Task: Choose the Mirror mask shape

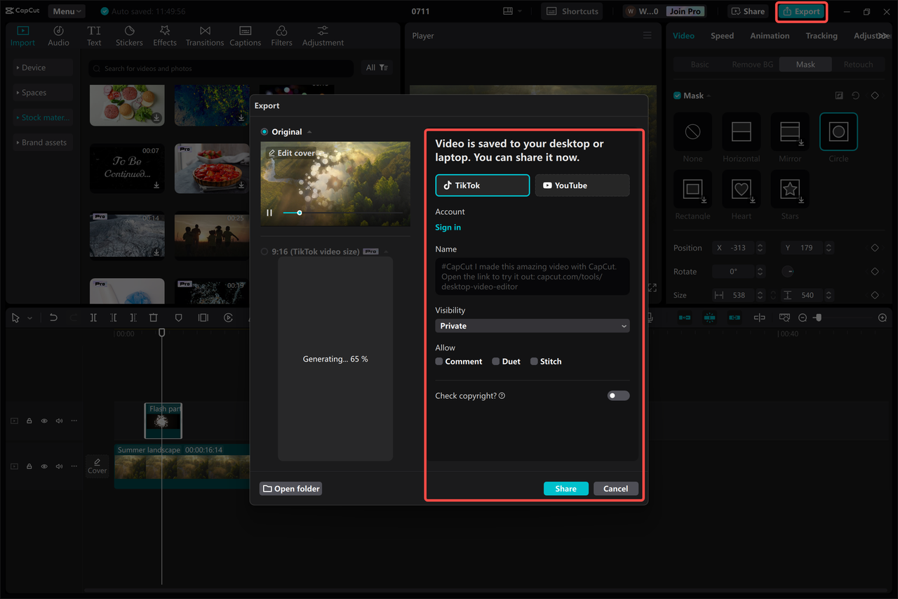Action: click(x=790, y=132)
